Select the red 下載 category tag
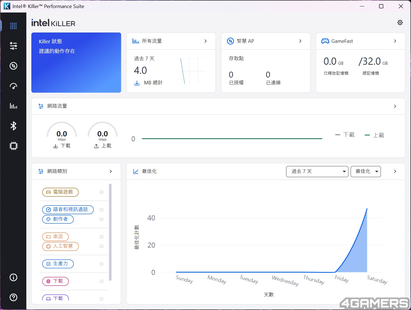This screenshot has height=310, width=411. point(55,281)
